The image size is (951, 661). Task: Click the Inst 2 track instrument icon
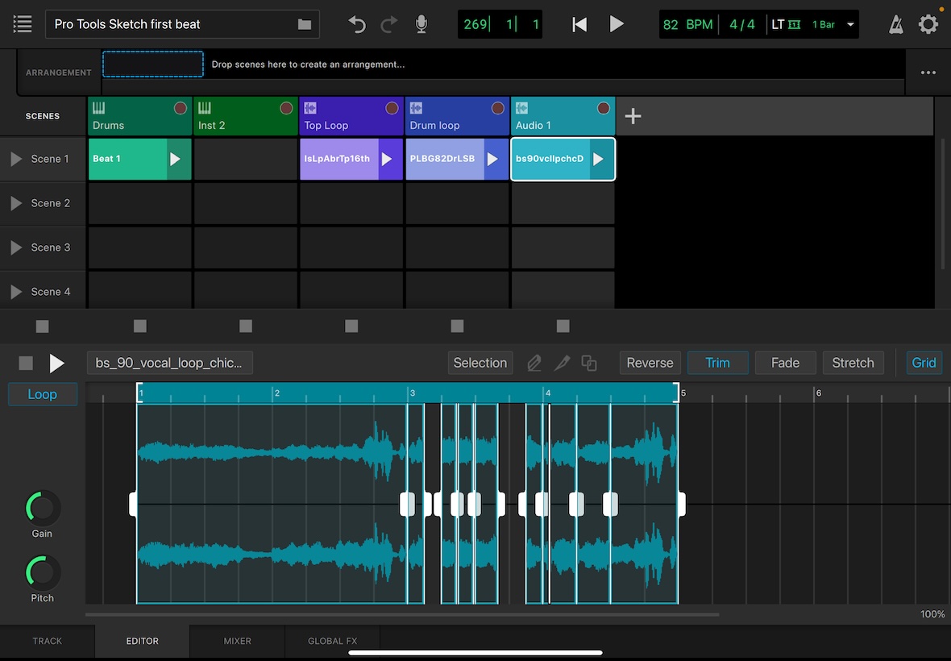(205, 108)
